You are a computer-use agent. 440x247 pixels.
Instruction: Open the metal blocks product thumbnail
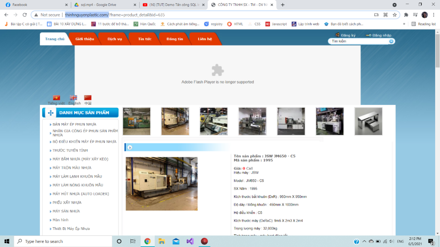tap(369, 121)
